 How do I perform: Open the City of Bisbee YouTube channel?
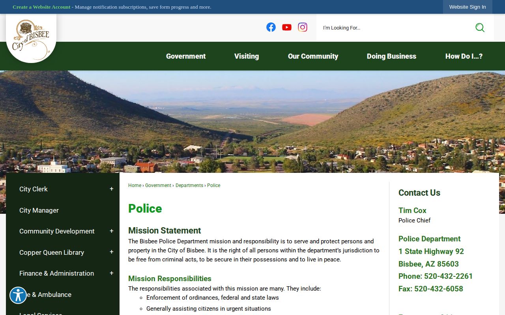(287, 27)
